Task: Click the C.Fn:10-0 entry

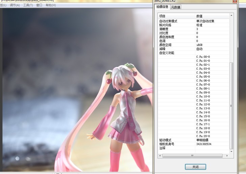Action: click(203, 96)
